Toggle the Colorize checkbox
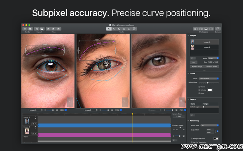The width and height of the screenshot is (243, 151). (199, 90)
